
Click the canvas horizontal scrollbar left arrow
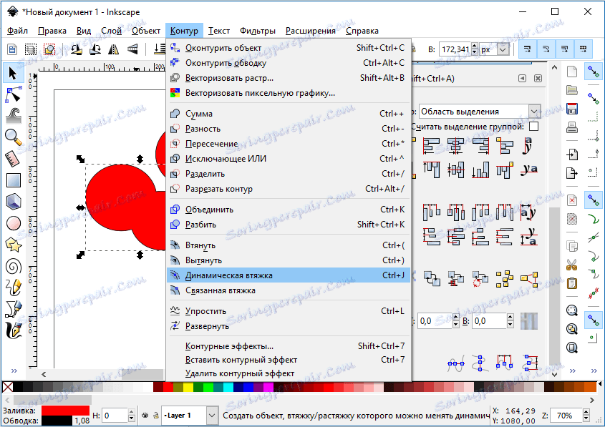coord(44,374)
